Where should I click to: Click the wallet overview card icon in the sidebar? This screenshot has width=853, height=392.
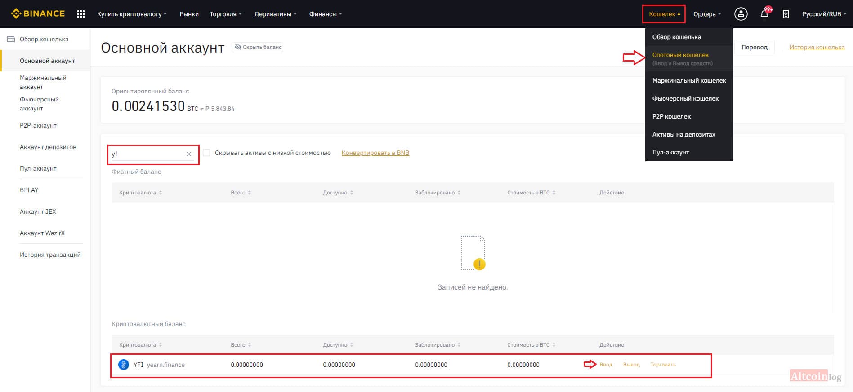(11, 39)
